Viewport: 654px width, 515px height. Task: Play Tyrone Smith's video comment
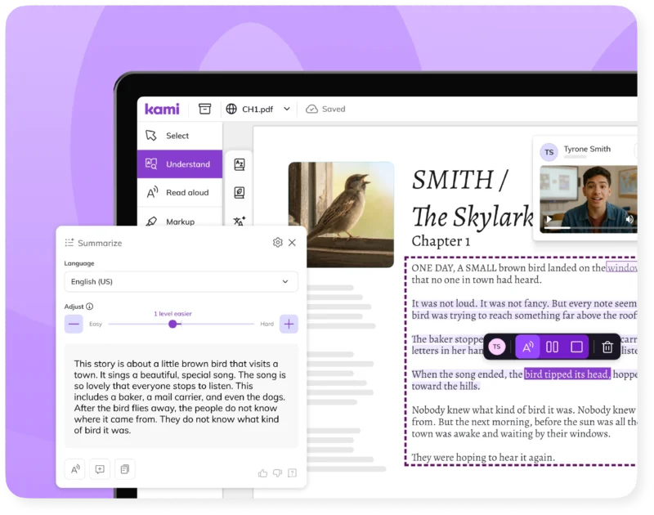pyautogui.click(x=549, y=219)
